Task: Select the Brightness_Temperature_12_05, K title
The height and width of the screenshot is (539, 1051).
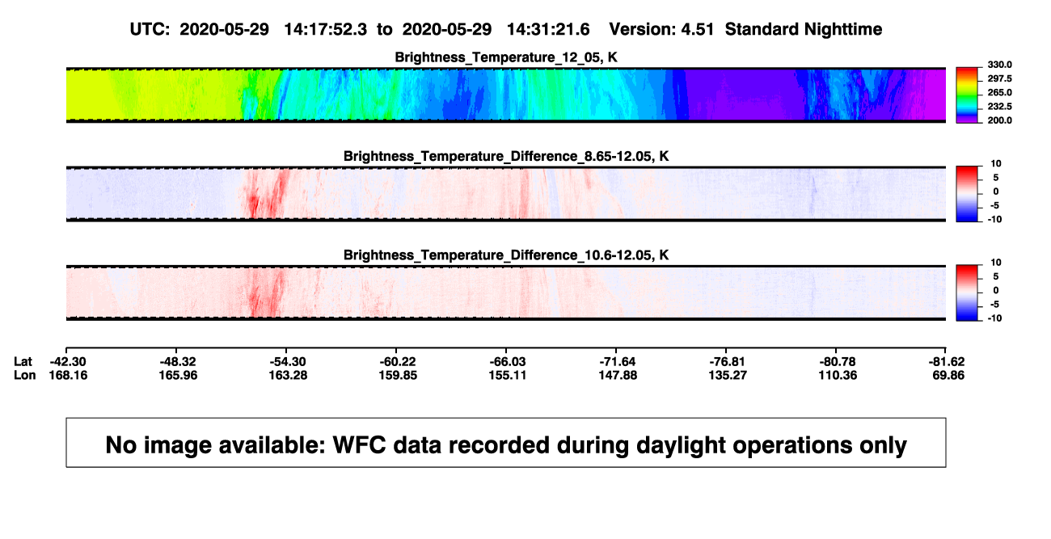Action: 506,57
